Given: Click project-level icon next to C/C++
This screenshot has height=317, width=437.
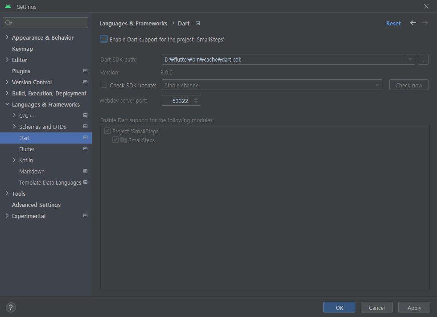Looking at the screenshot, I should 85,115.
